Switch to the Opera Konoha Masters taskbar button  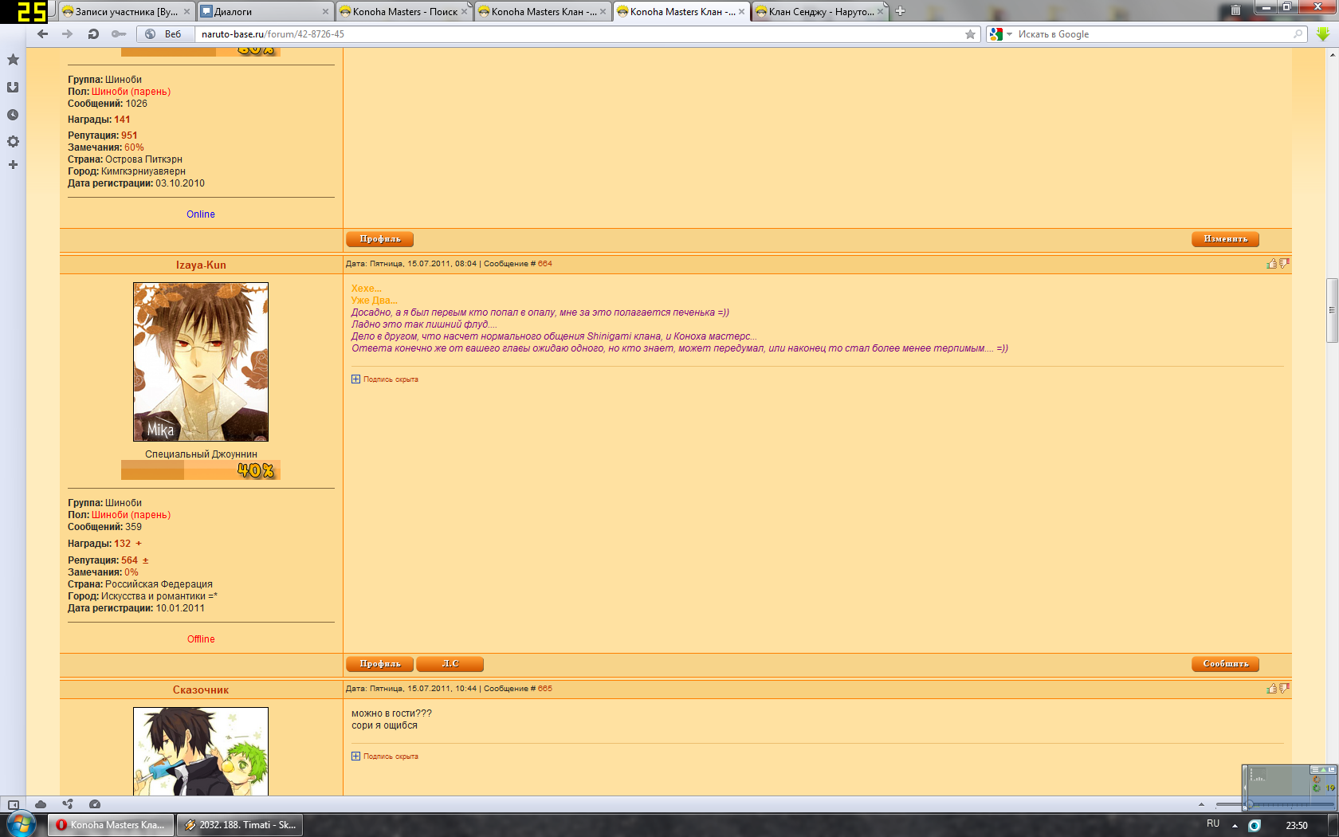tap(110, 825)
